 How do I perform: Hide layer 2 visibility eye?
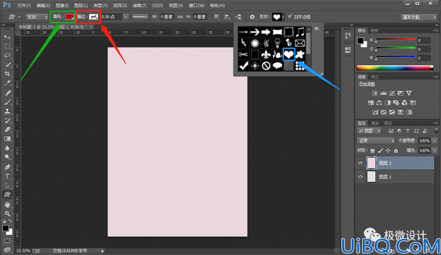click(x=360, y=163)
